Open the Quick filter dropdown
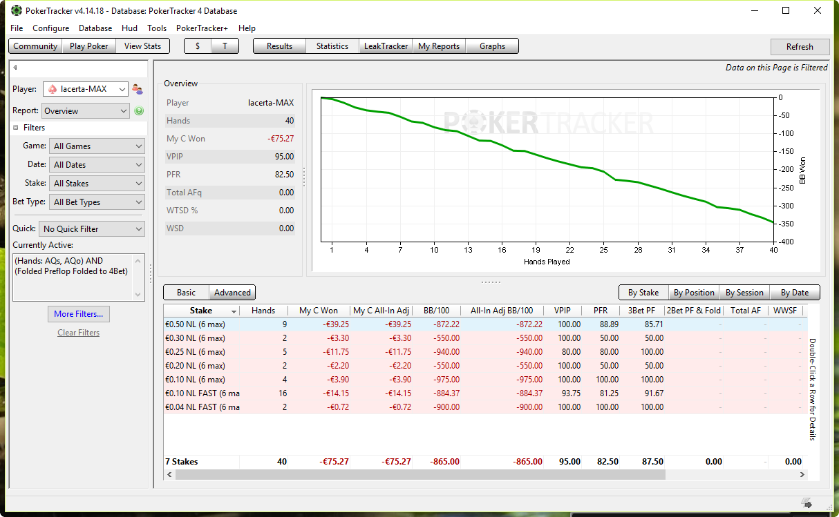 coord(92,229)
